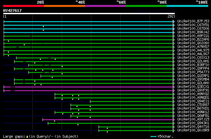This screenshot has width=211, height=139.
Task: Click the orange ~40% identity legend segment
Action: point(65,6)
